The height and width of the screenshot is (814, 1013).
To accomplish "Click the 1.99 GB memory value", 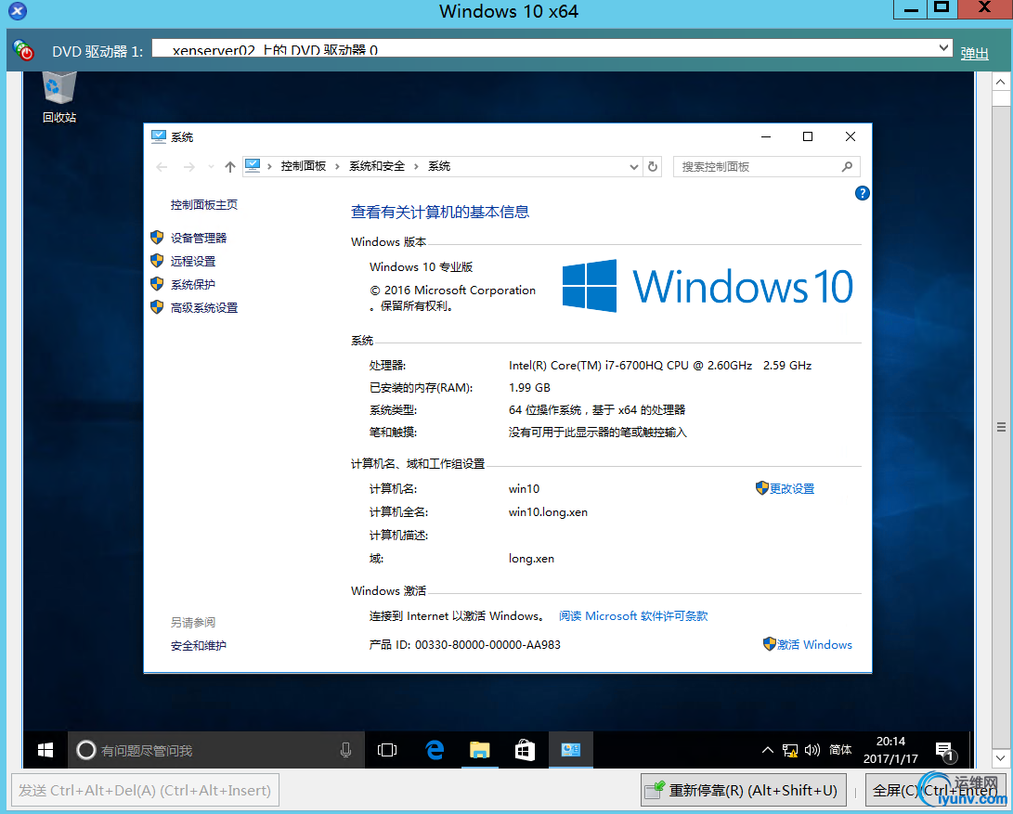I will point(529,388).
